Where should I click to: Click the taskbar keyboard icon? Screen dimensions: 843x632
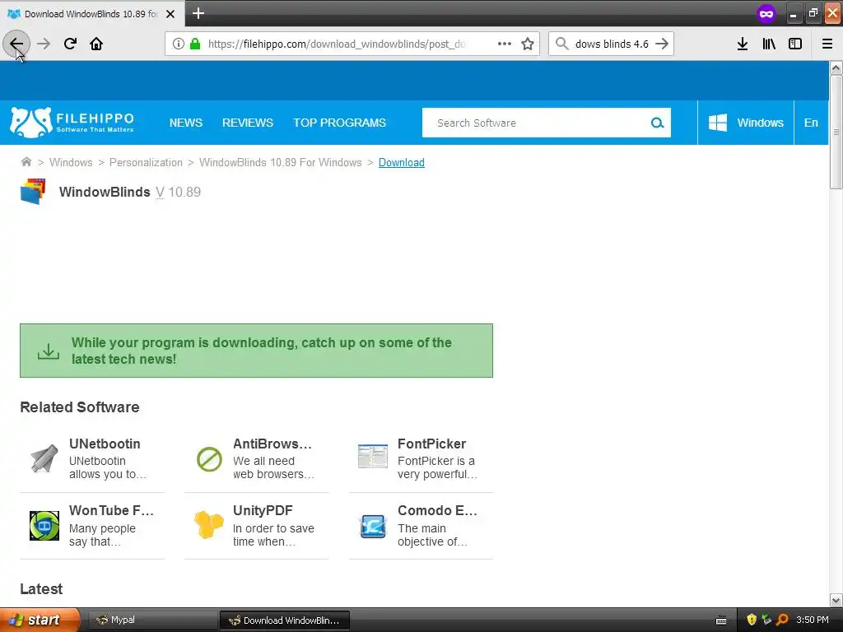pos(721,620)
